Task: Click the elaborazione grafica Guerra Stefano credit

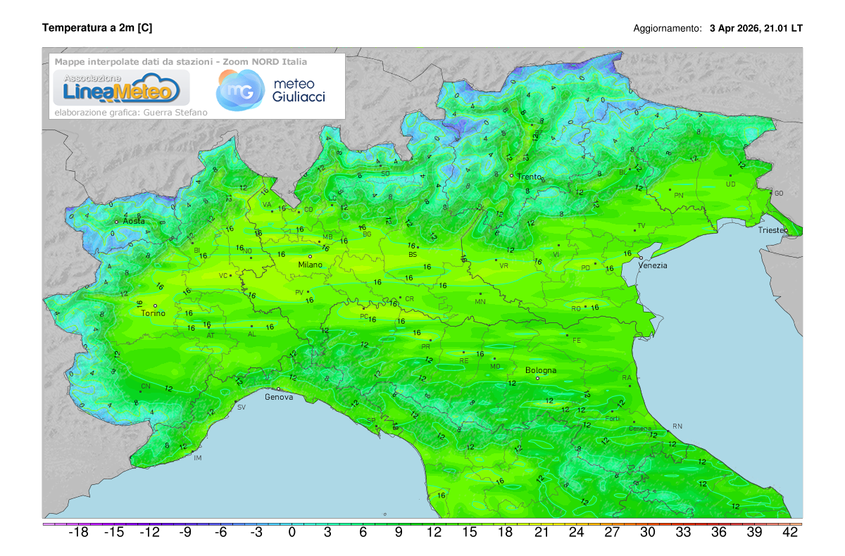Action: pyautogui.click(x=132, y=111)
